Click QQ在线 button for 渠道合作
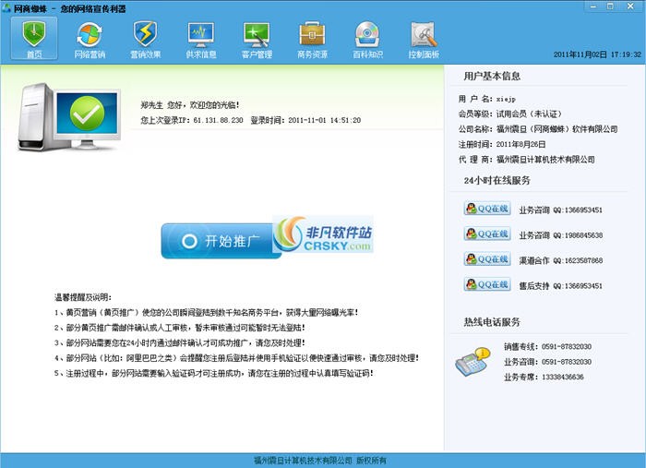This screenshot has height=468, width=646. coord(487,259)
